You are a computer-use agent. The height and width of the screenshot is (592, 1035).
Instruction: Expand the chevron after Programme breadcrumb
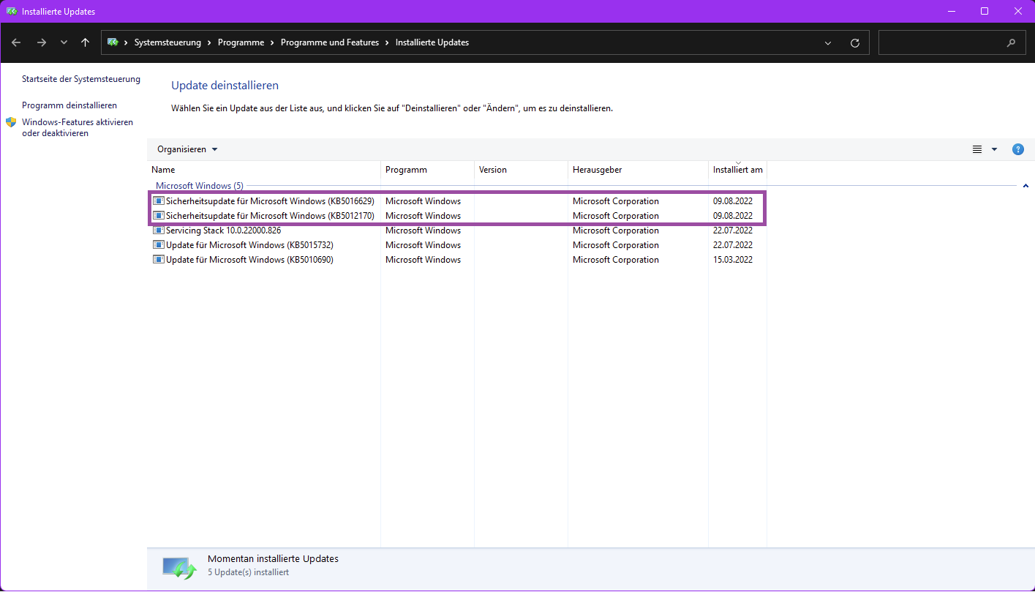[x=272, y=42]
